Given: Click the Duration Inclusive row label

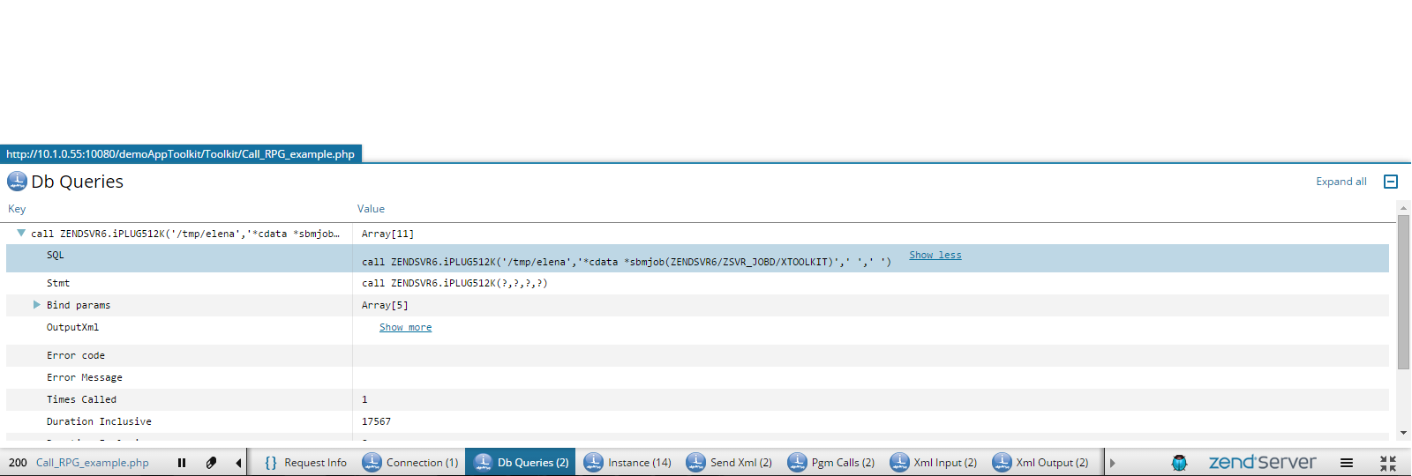Looking at the screenshot, I should pos(99,422).
